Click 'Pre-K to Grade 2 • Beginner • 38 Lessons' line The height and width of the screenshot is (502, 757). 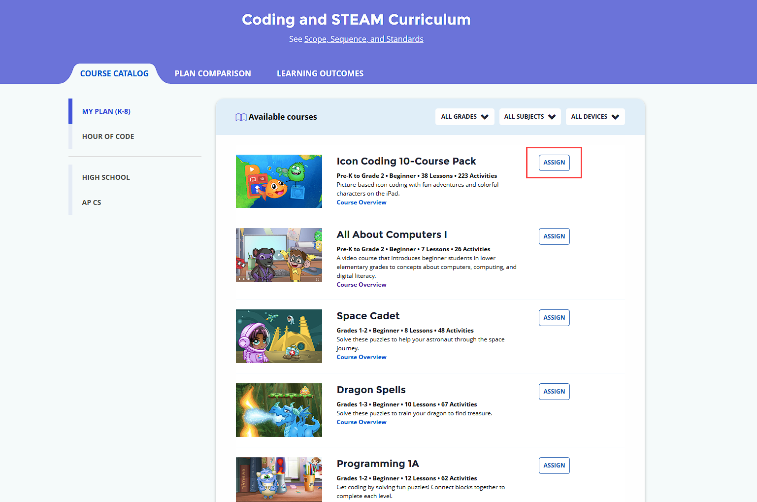pos(417,176)
